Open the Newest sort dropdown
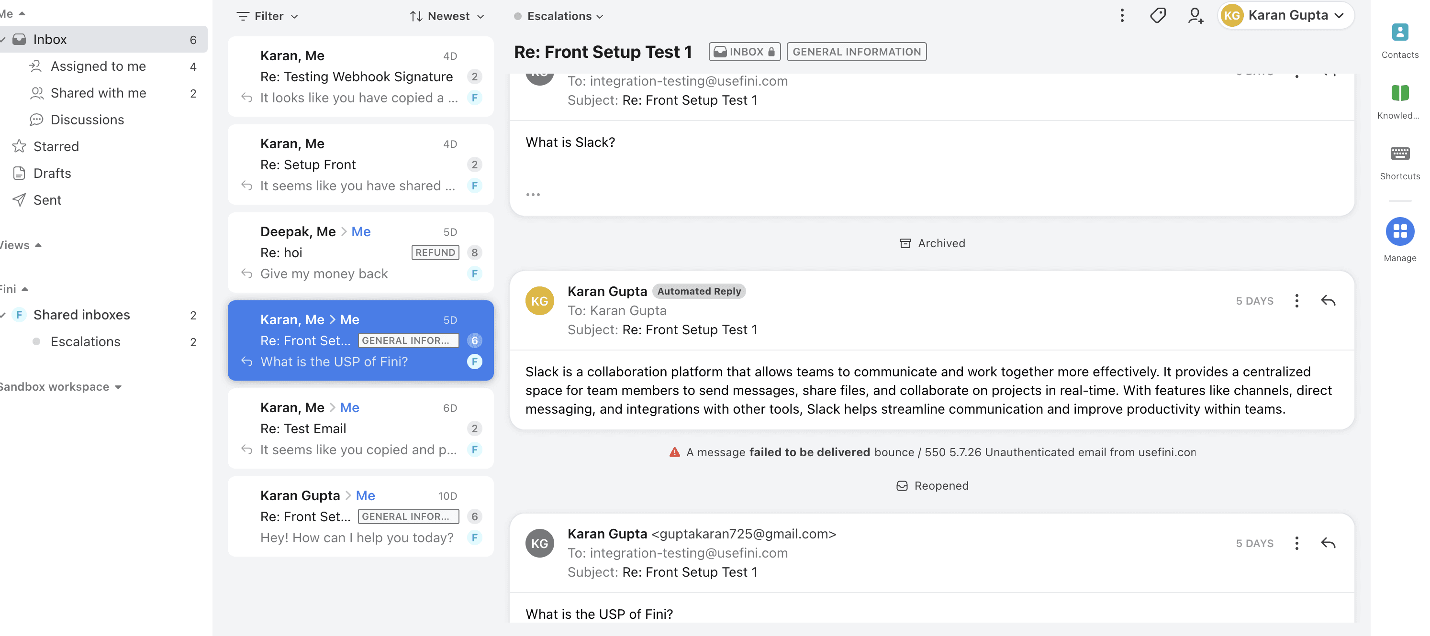The image size is (1430, 636). coord(447,16)
